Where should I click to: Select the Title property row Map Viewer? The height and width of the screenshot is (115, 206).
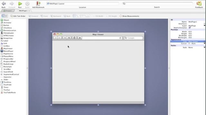[x=188, y=42]
